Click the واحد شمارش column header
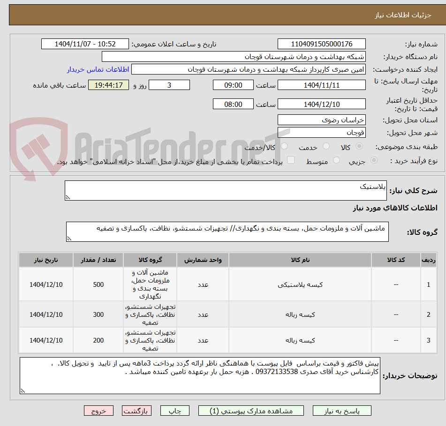Image resolution: width=446 pixels, height=426 pixels. coord(203,260)
